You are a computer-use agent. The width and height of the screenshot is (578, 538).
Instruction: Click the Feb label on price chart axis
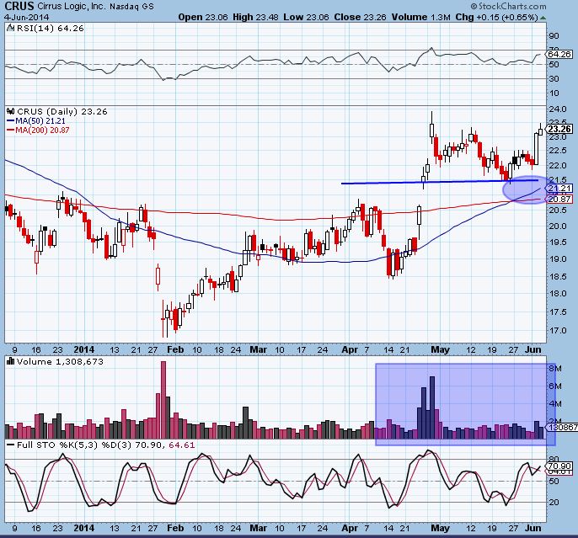175,349
